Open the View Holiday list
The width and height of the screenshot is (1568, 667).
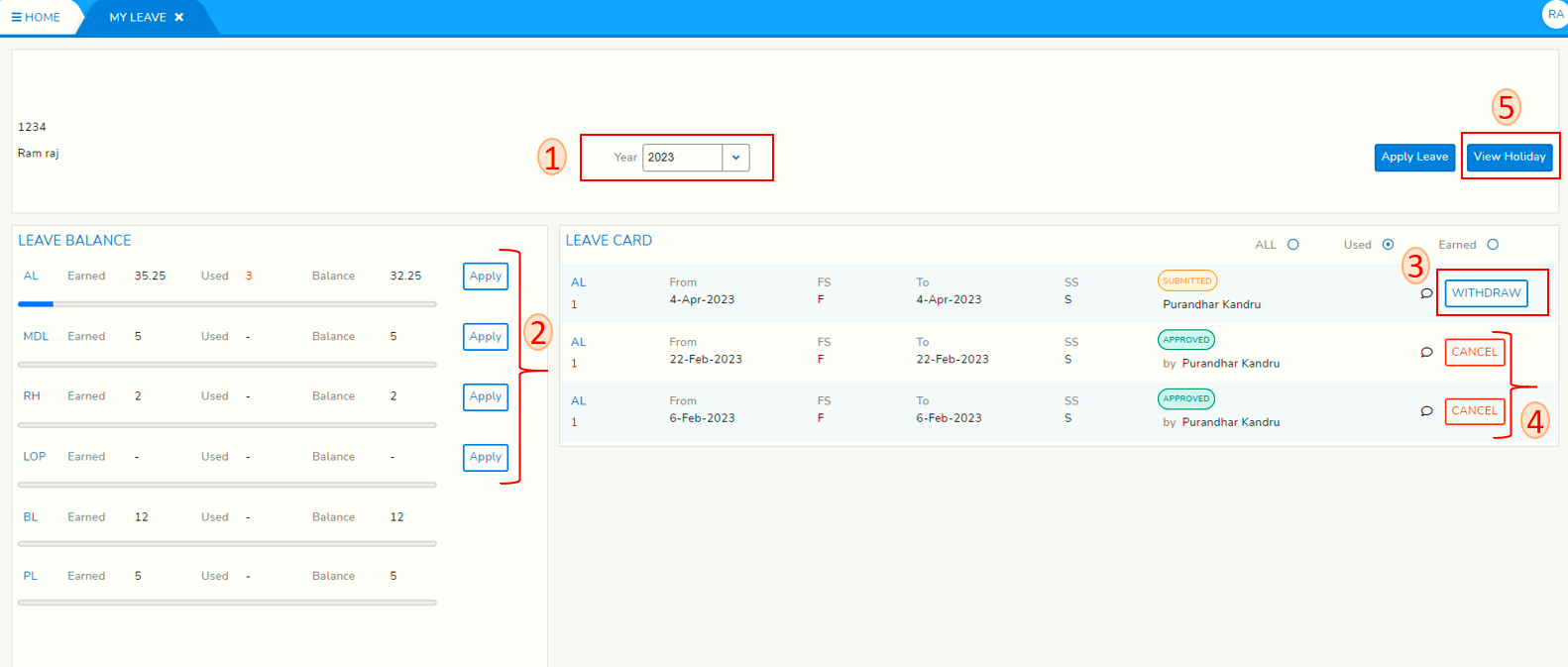tap(1509, 157)
